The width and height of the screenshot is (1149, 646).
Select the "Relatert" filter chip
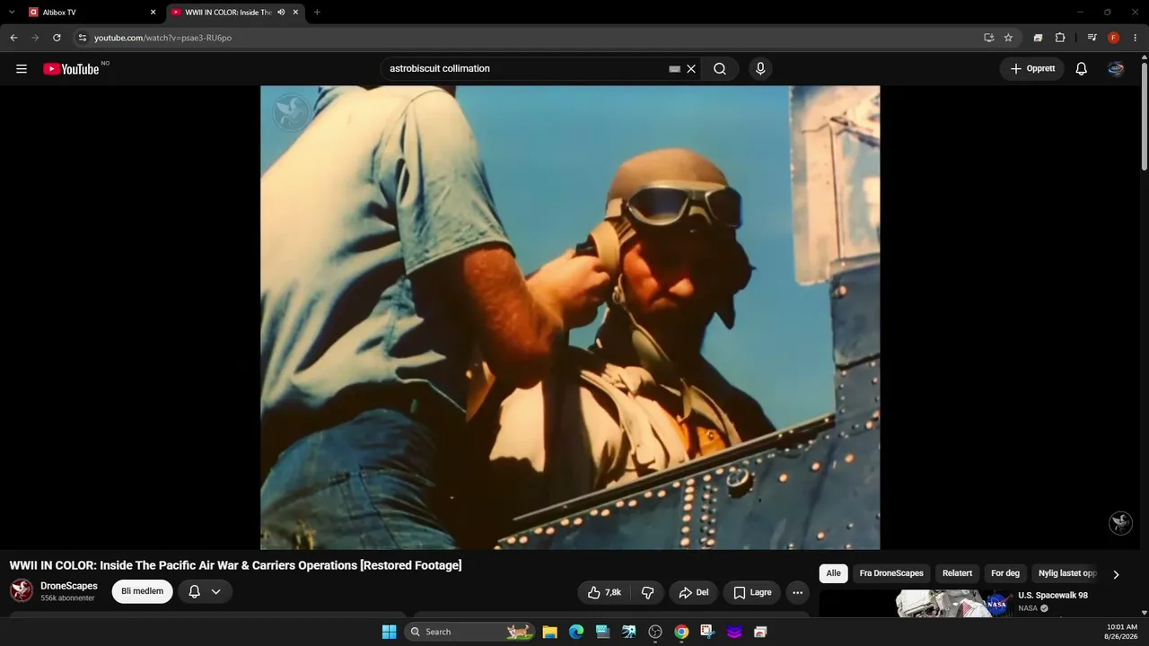pyautogui.click(x=957, y=573)
